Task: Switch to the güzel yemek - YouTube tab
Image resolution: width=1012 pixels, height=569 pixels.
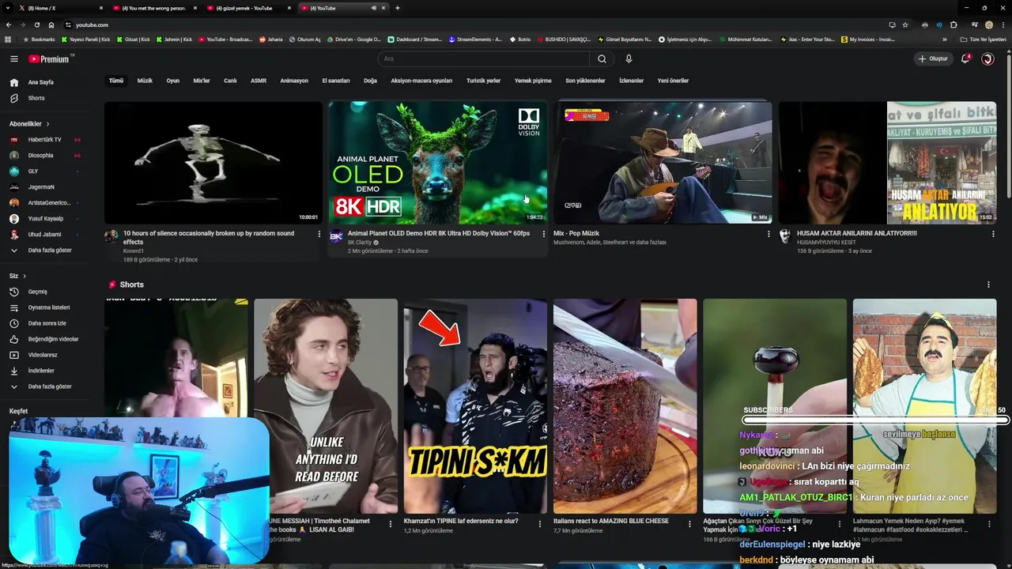Action: 247,8
